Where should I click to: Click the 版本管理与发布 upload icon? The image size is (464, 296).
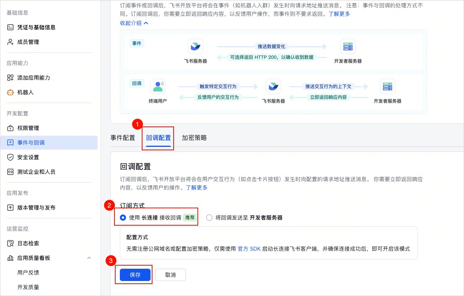tap(10, 208)
